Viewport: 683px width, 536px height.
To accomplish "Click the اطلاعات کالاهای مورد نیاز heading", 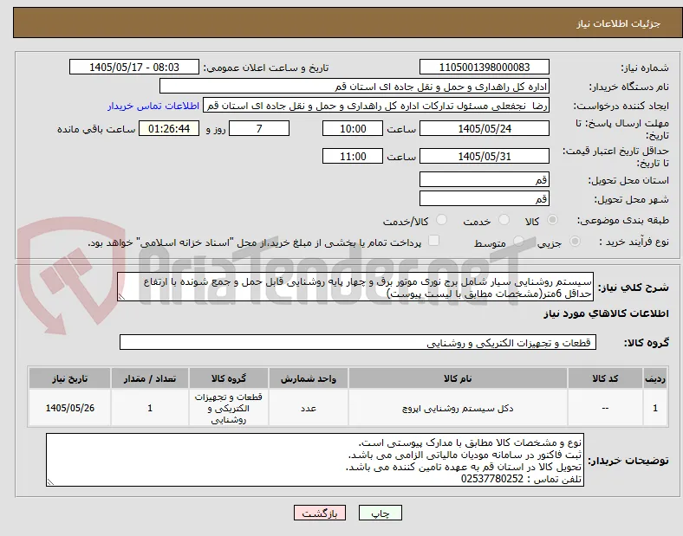I will click(606, 313).
